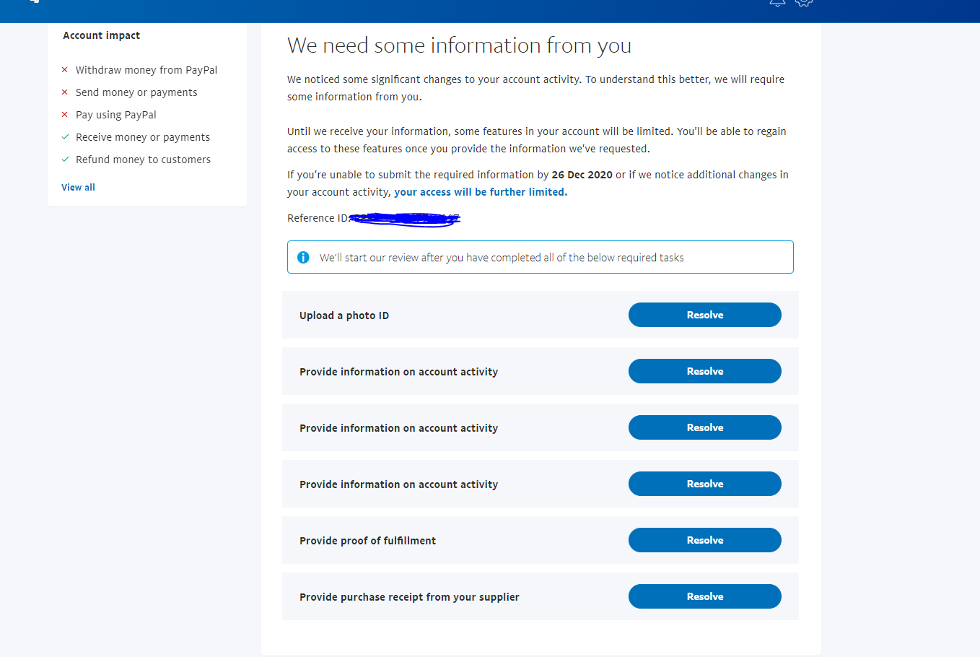
Task: Click 'Provide purchase receipt from your supplier' label
Action: [x=409, y=597]
